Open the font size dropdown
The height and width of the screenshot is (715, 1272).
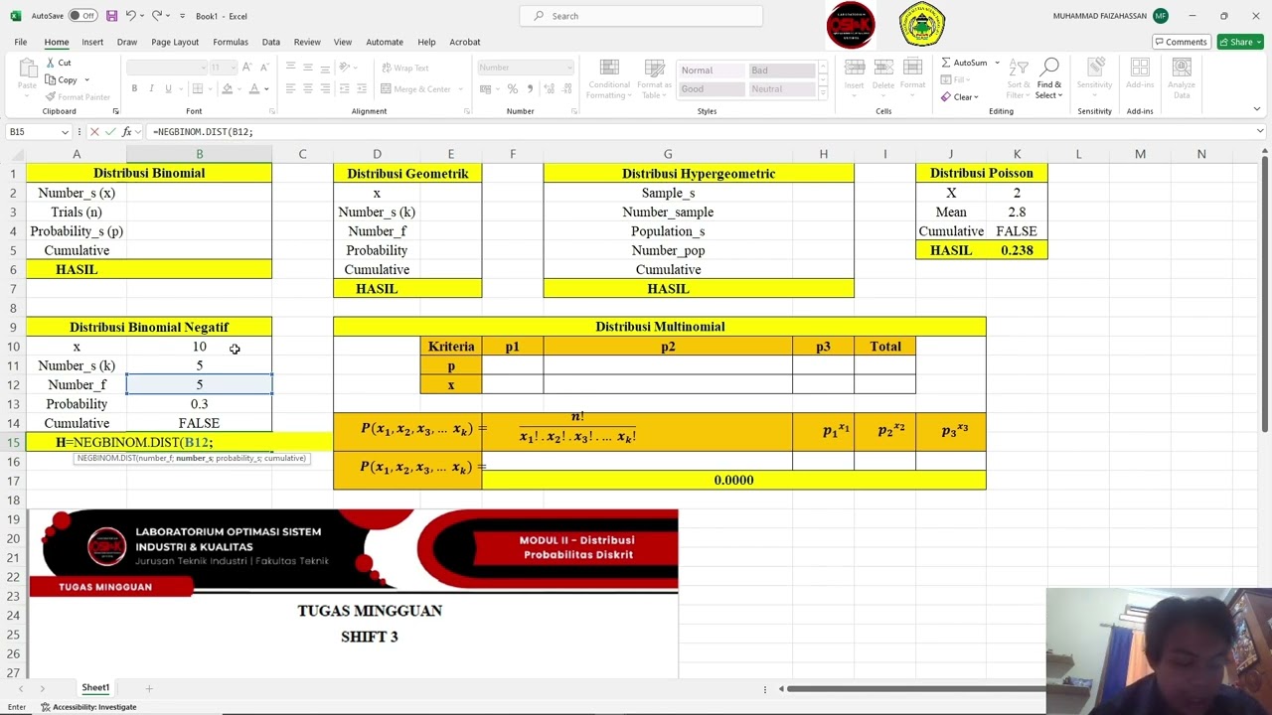click(232, 68)
